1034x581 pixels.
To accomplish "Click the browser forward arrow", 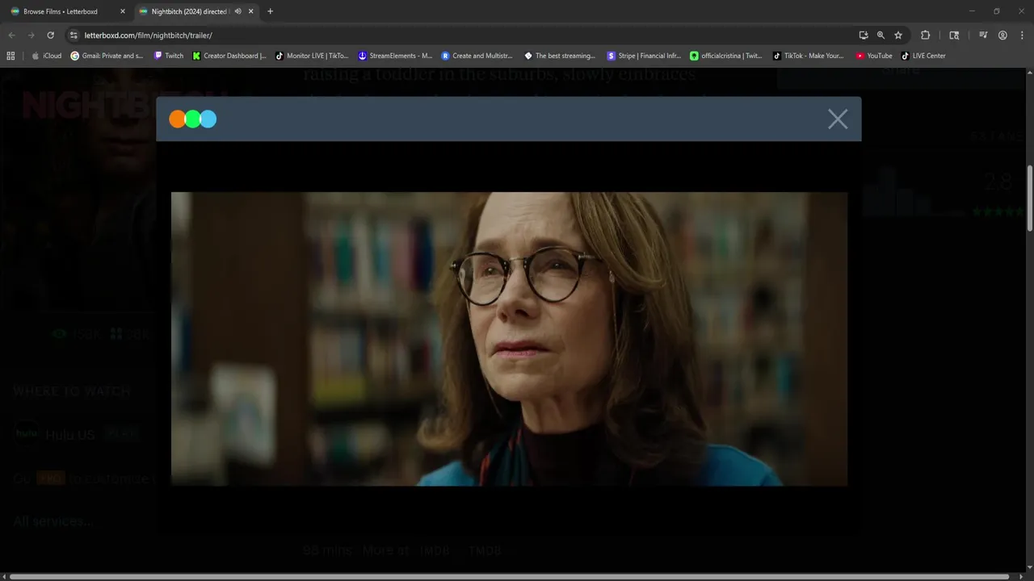I will (32, 36).
